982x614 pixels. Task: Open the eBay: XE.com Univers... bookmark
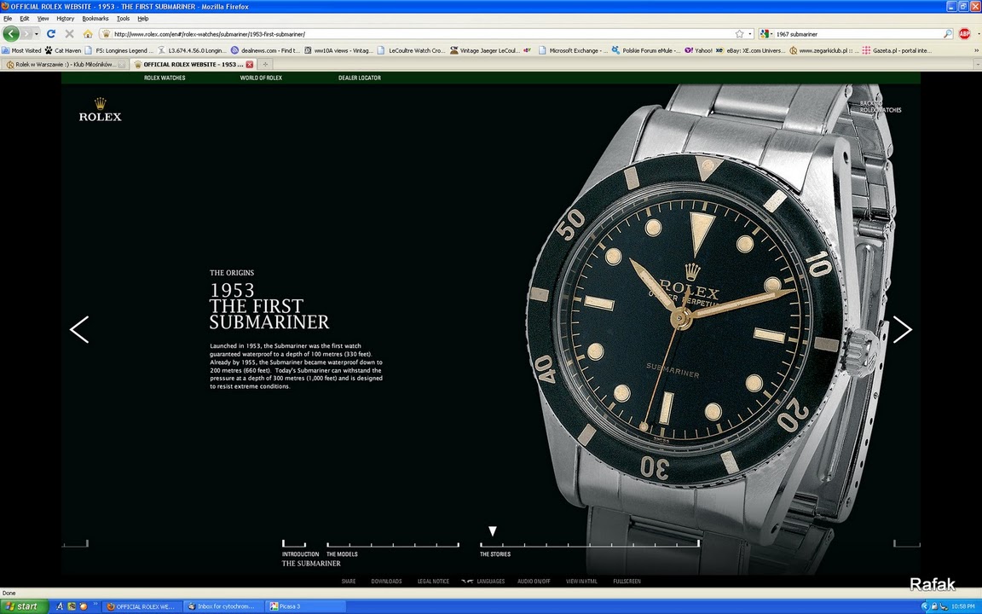point(750,51)
